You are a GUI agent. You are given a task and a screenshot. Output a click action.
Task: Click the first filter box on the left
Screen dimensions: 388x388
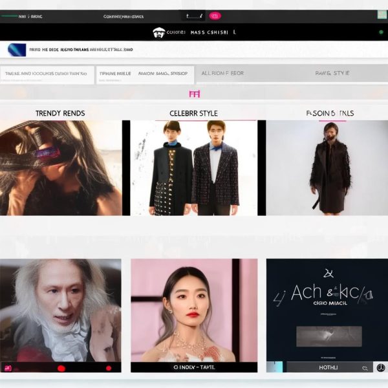tap(47, 74)
